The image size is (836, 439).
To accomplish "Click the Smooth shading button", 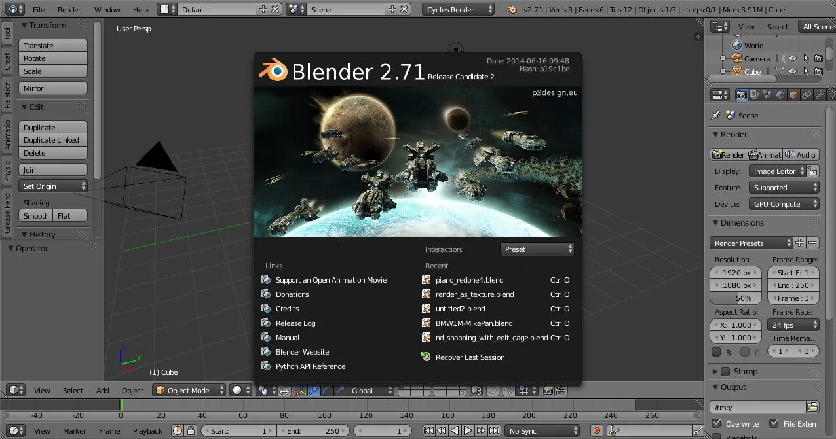I will [x=36, y=216].
